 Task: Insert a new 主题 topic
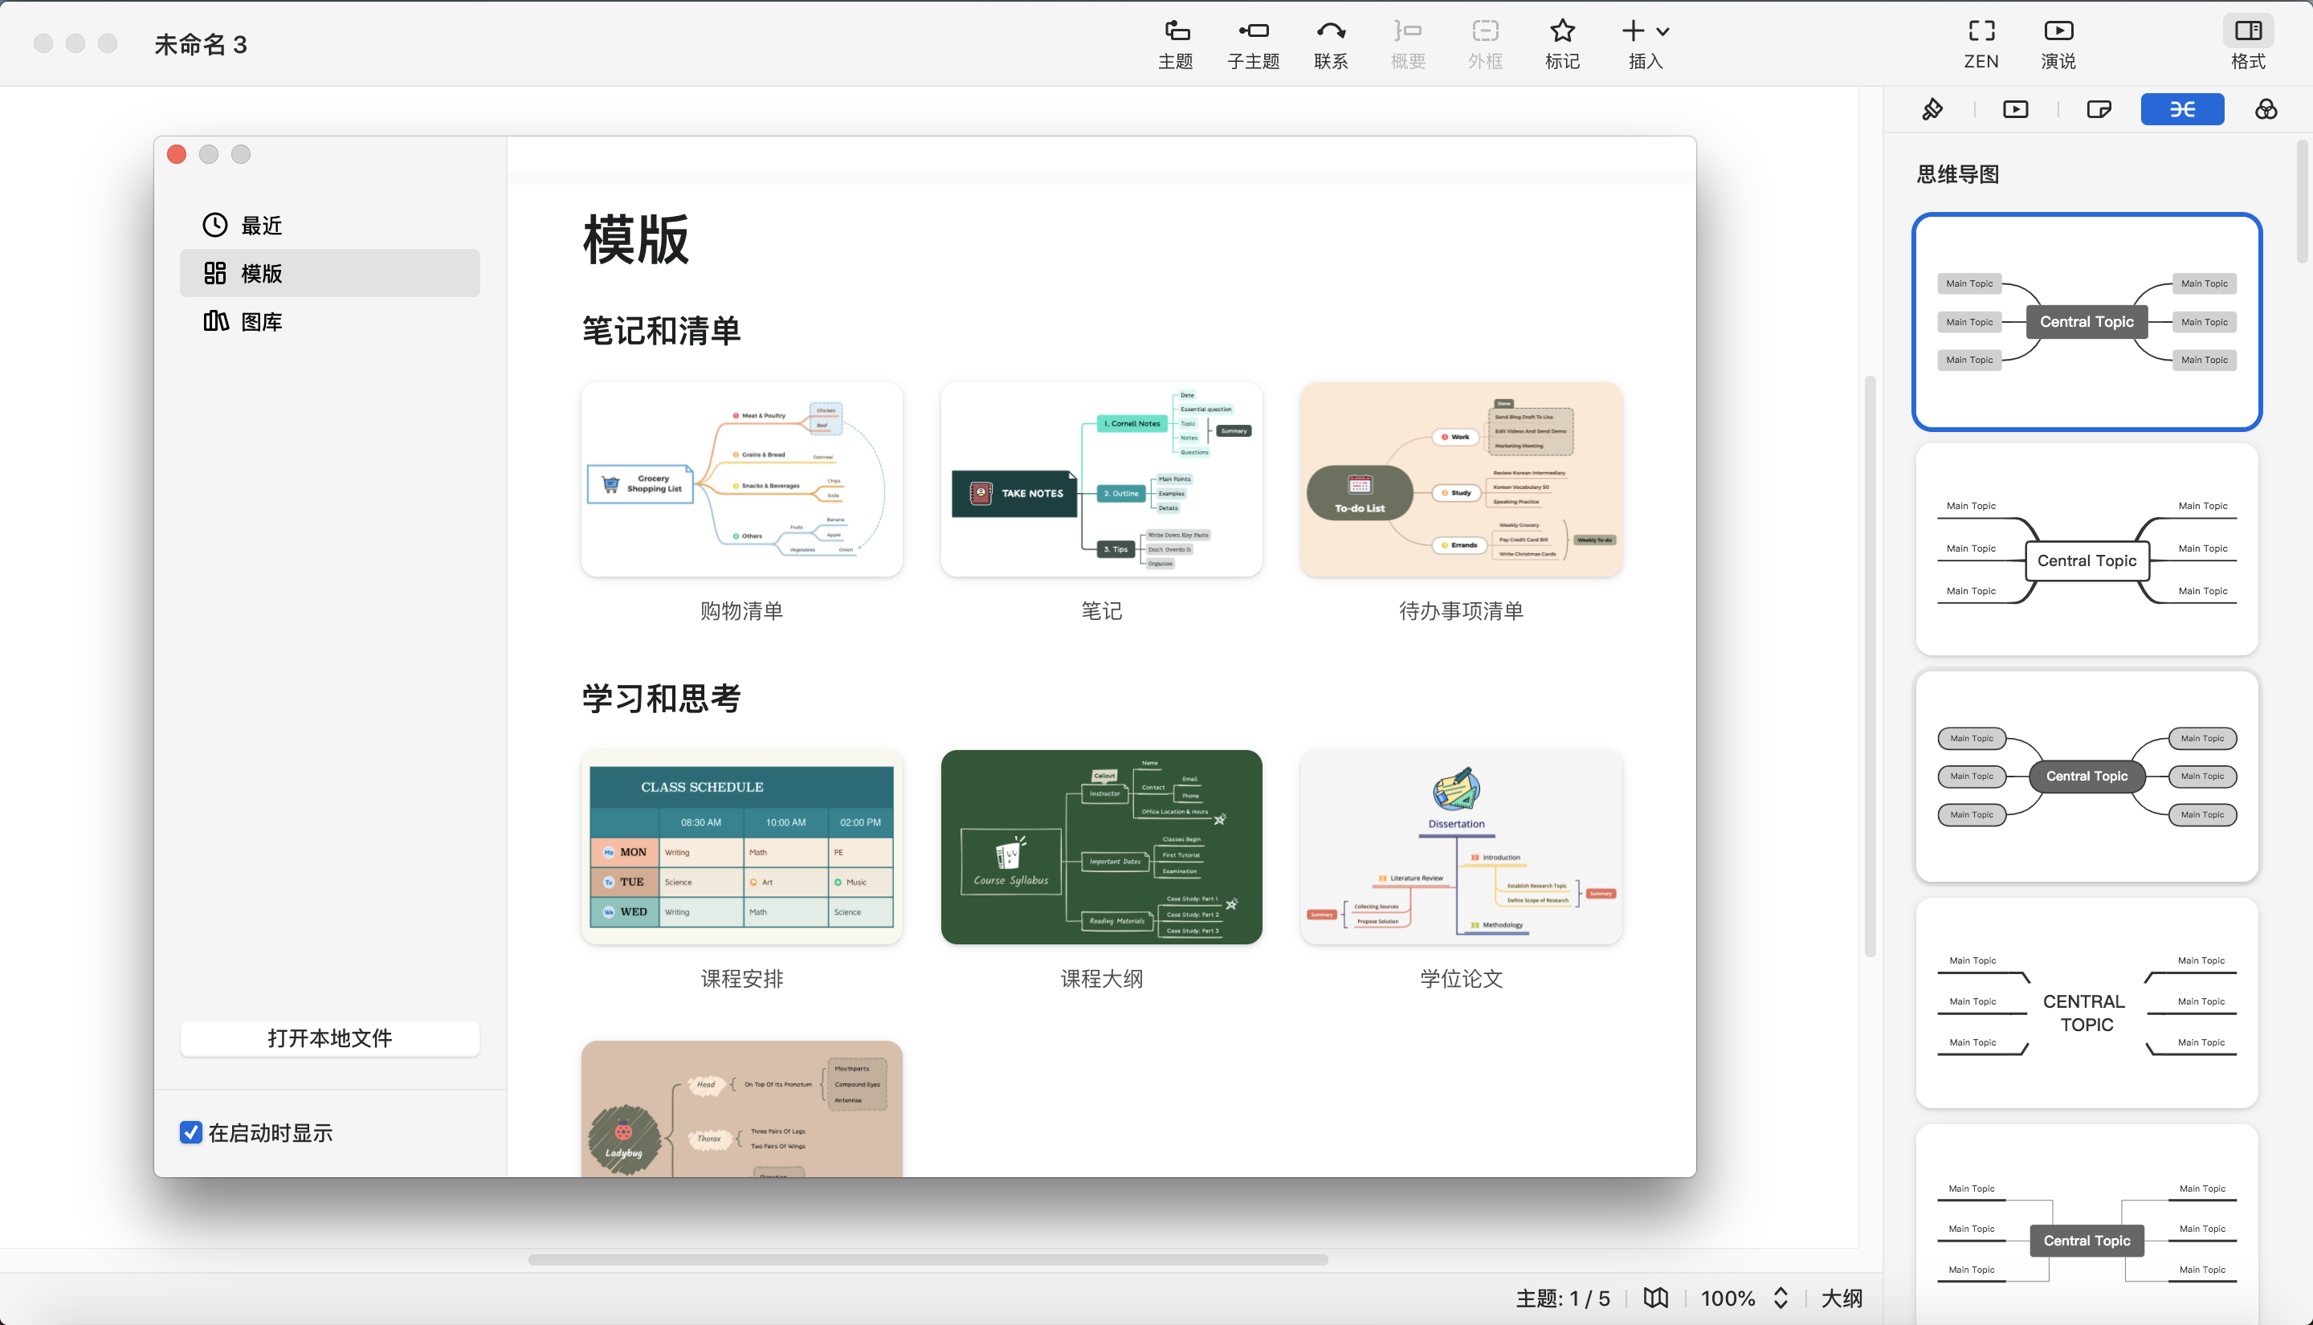(x=1175, y=43)
